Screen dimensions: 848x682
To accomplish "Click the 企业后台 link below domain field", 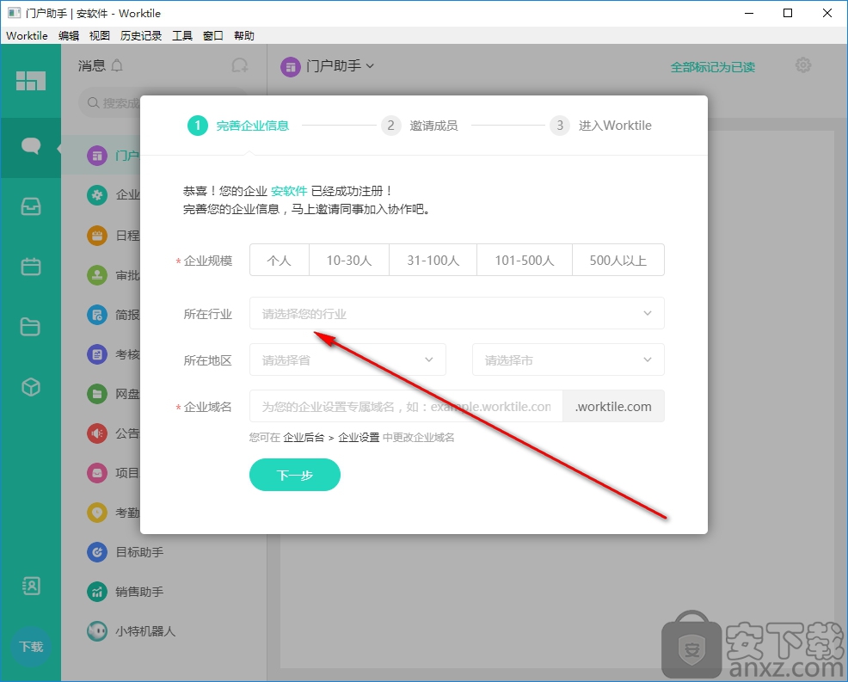I will coord(304,438).
